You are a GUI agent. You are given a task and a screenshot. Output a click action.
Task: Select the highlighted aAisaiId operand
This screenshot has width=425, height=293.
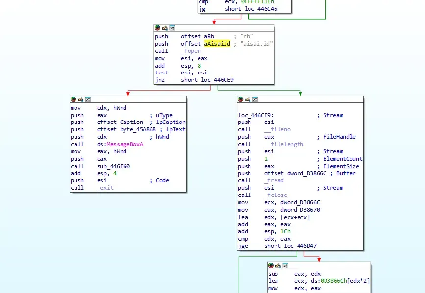pos(217,44)
